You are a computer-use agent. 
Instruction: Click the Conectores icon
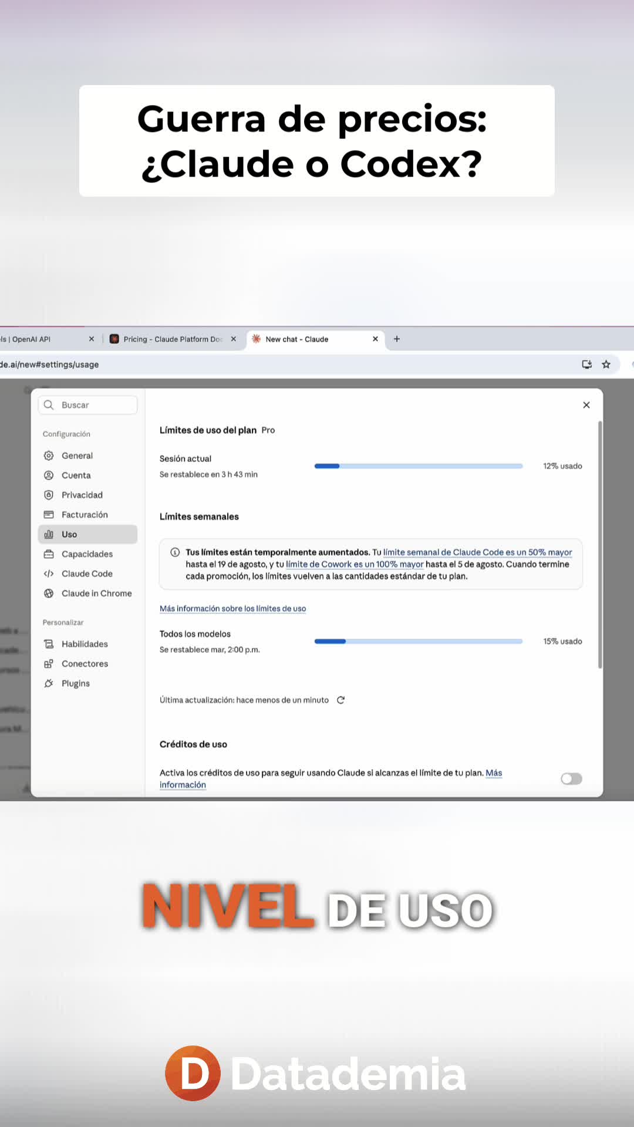pos(49,664)
